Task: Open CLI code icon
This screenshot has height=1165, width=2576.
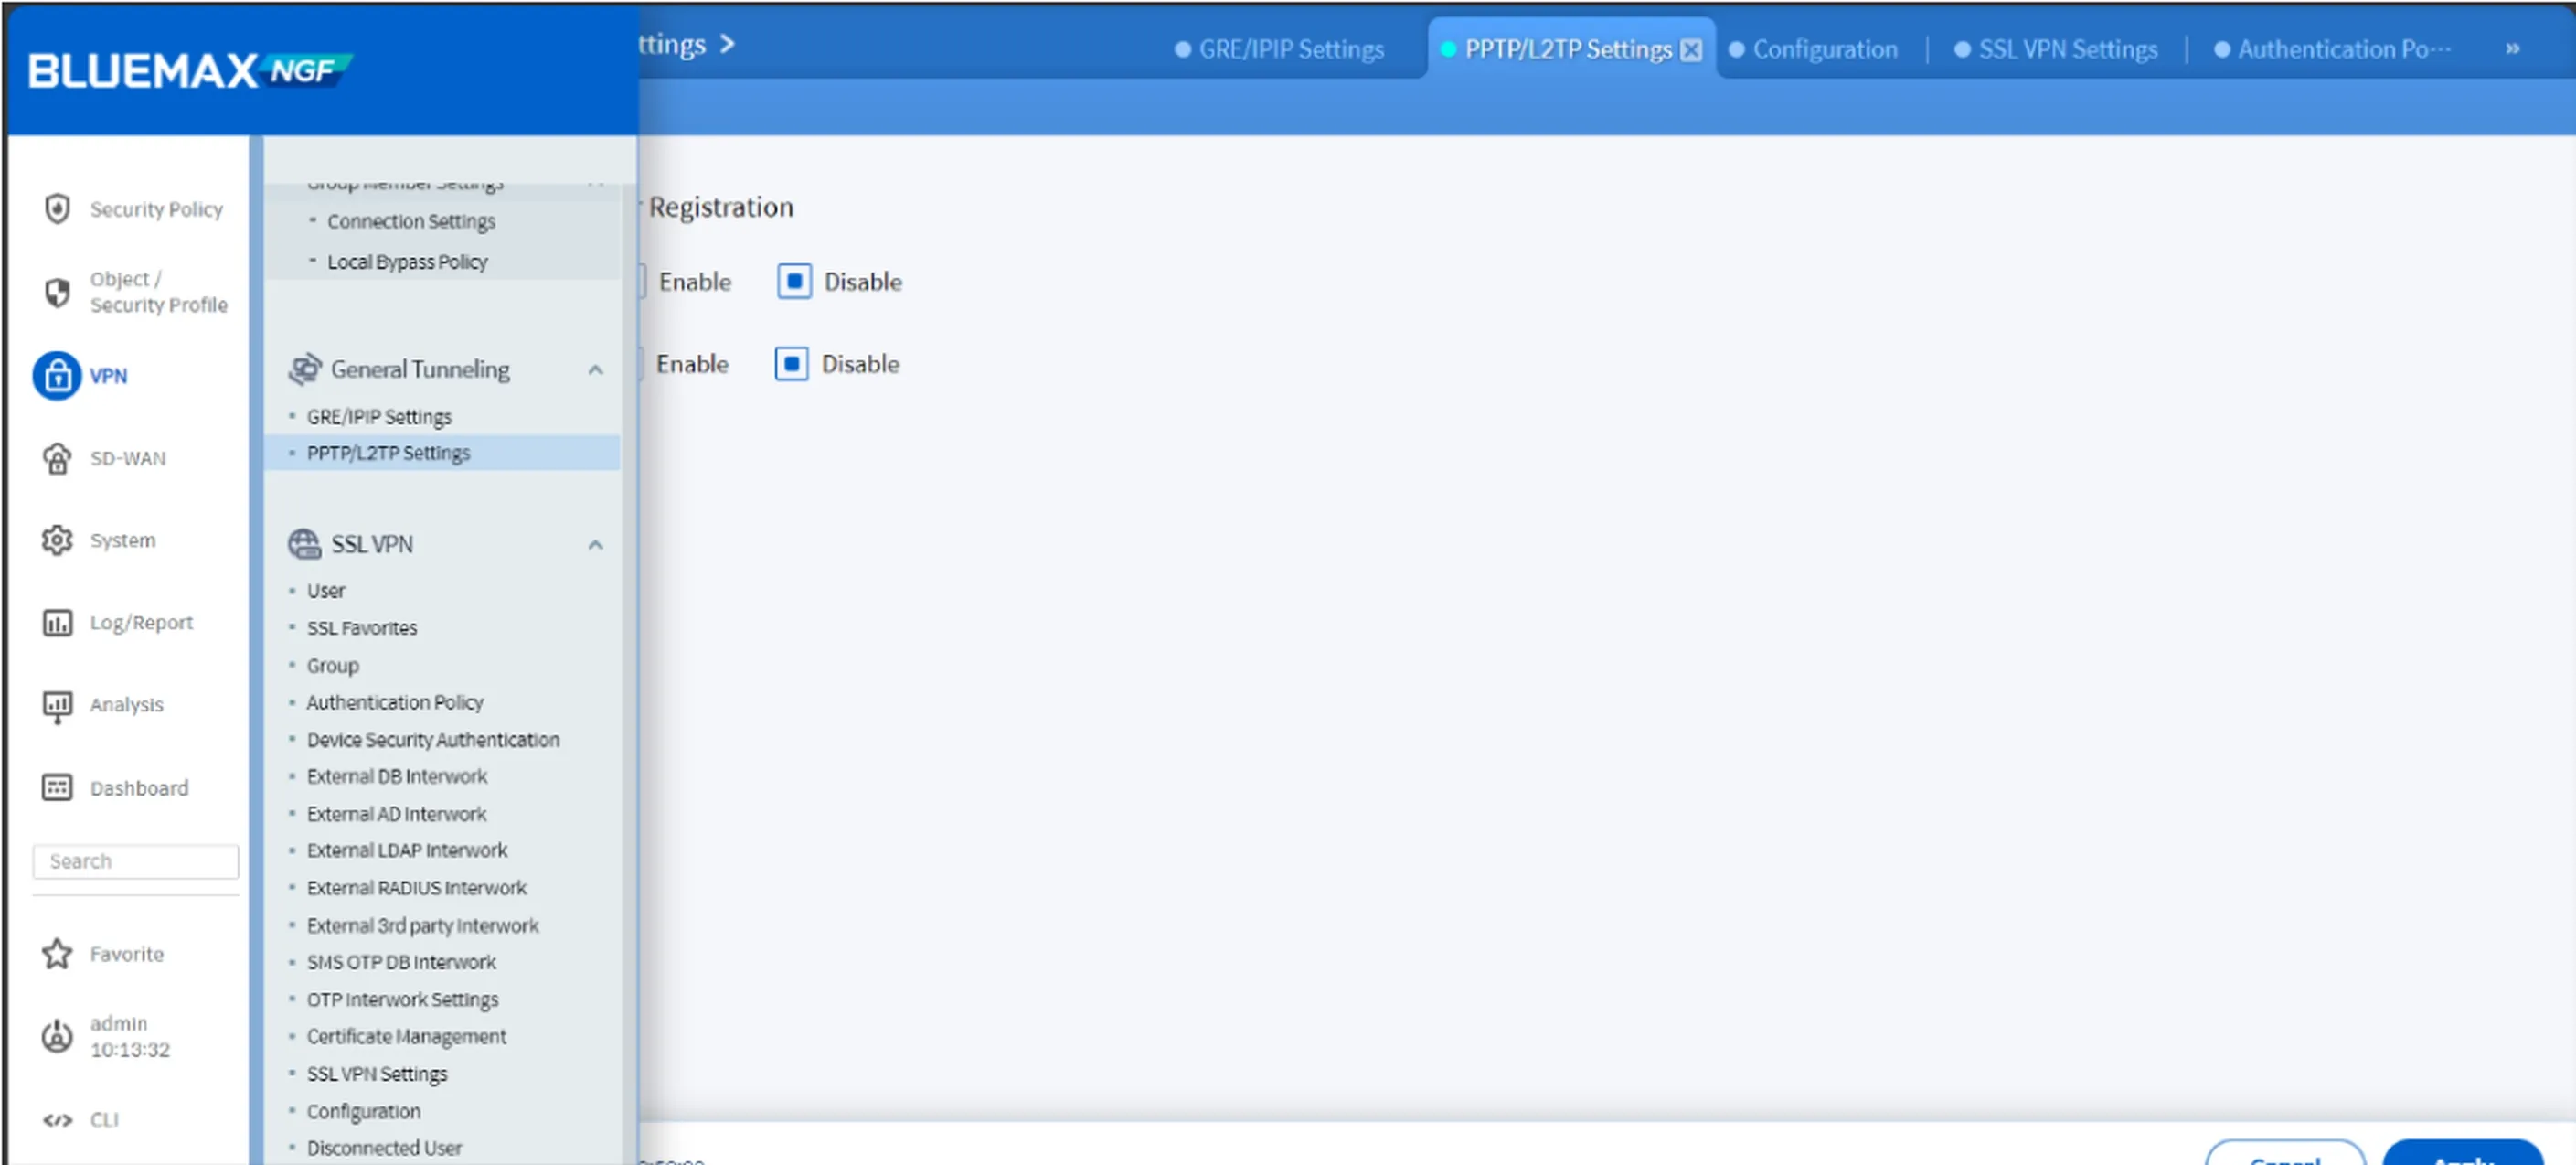Action: pos(57,1120)
